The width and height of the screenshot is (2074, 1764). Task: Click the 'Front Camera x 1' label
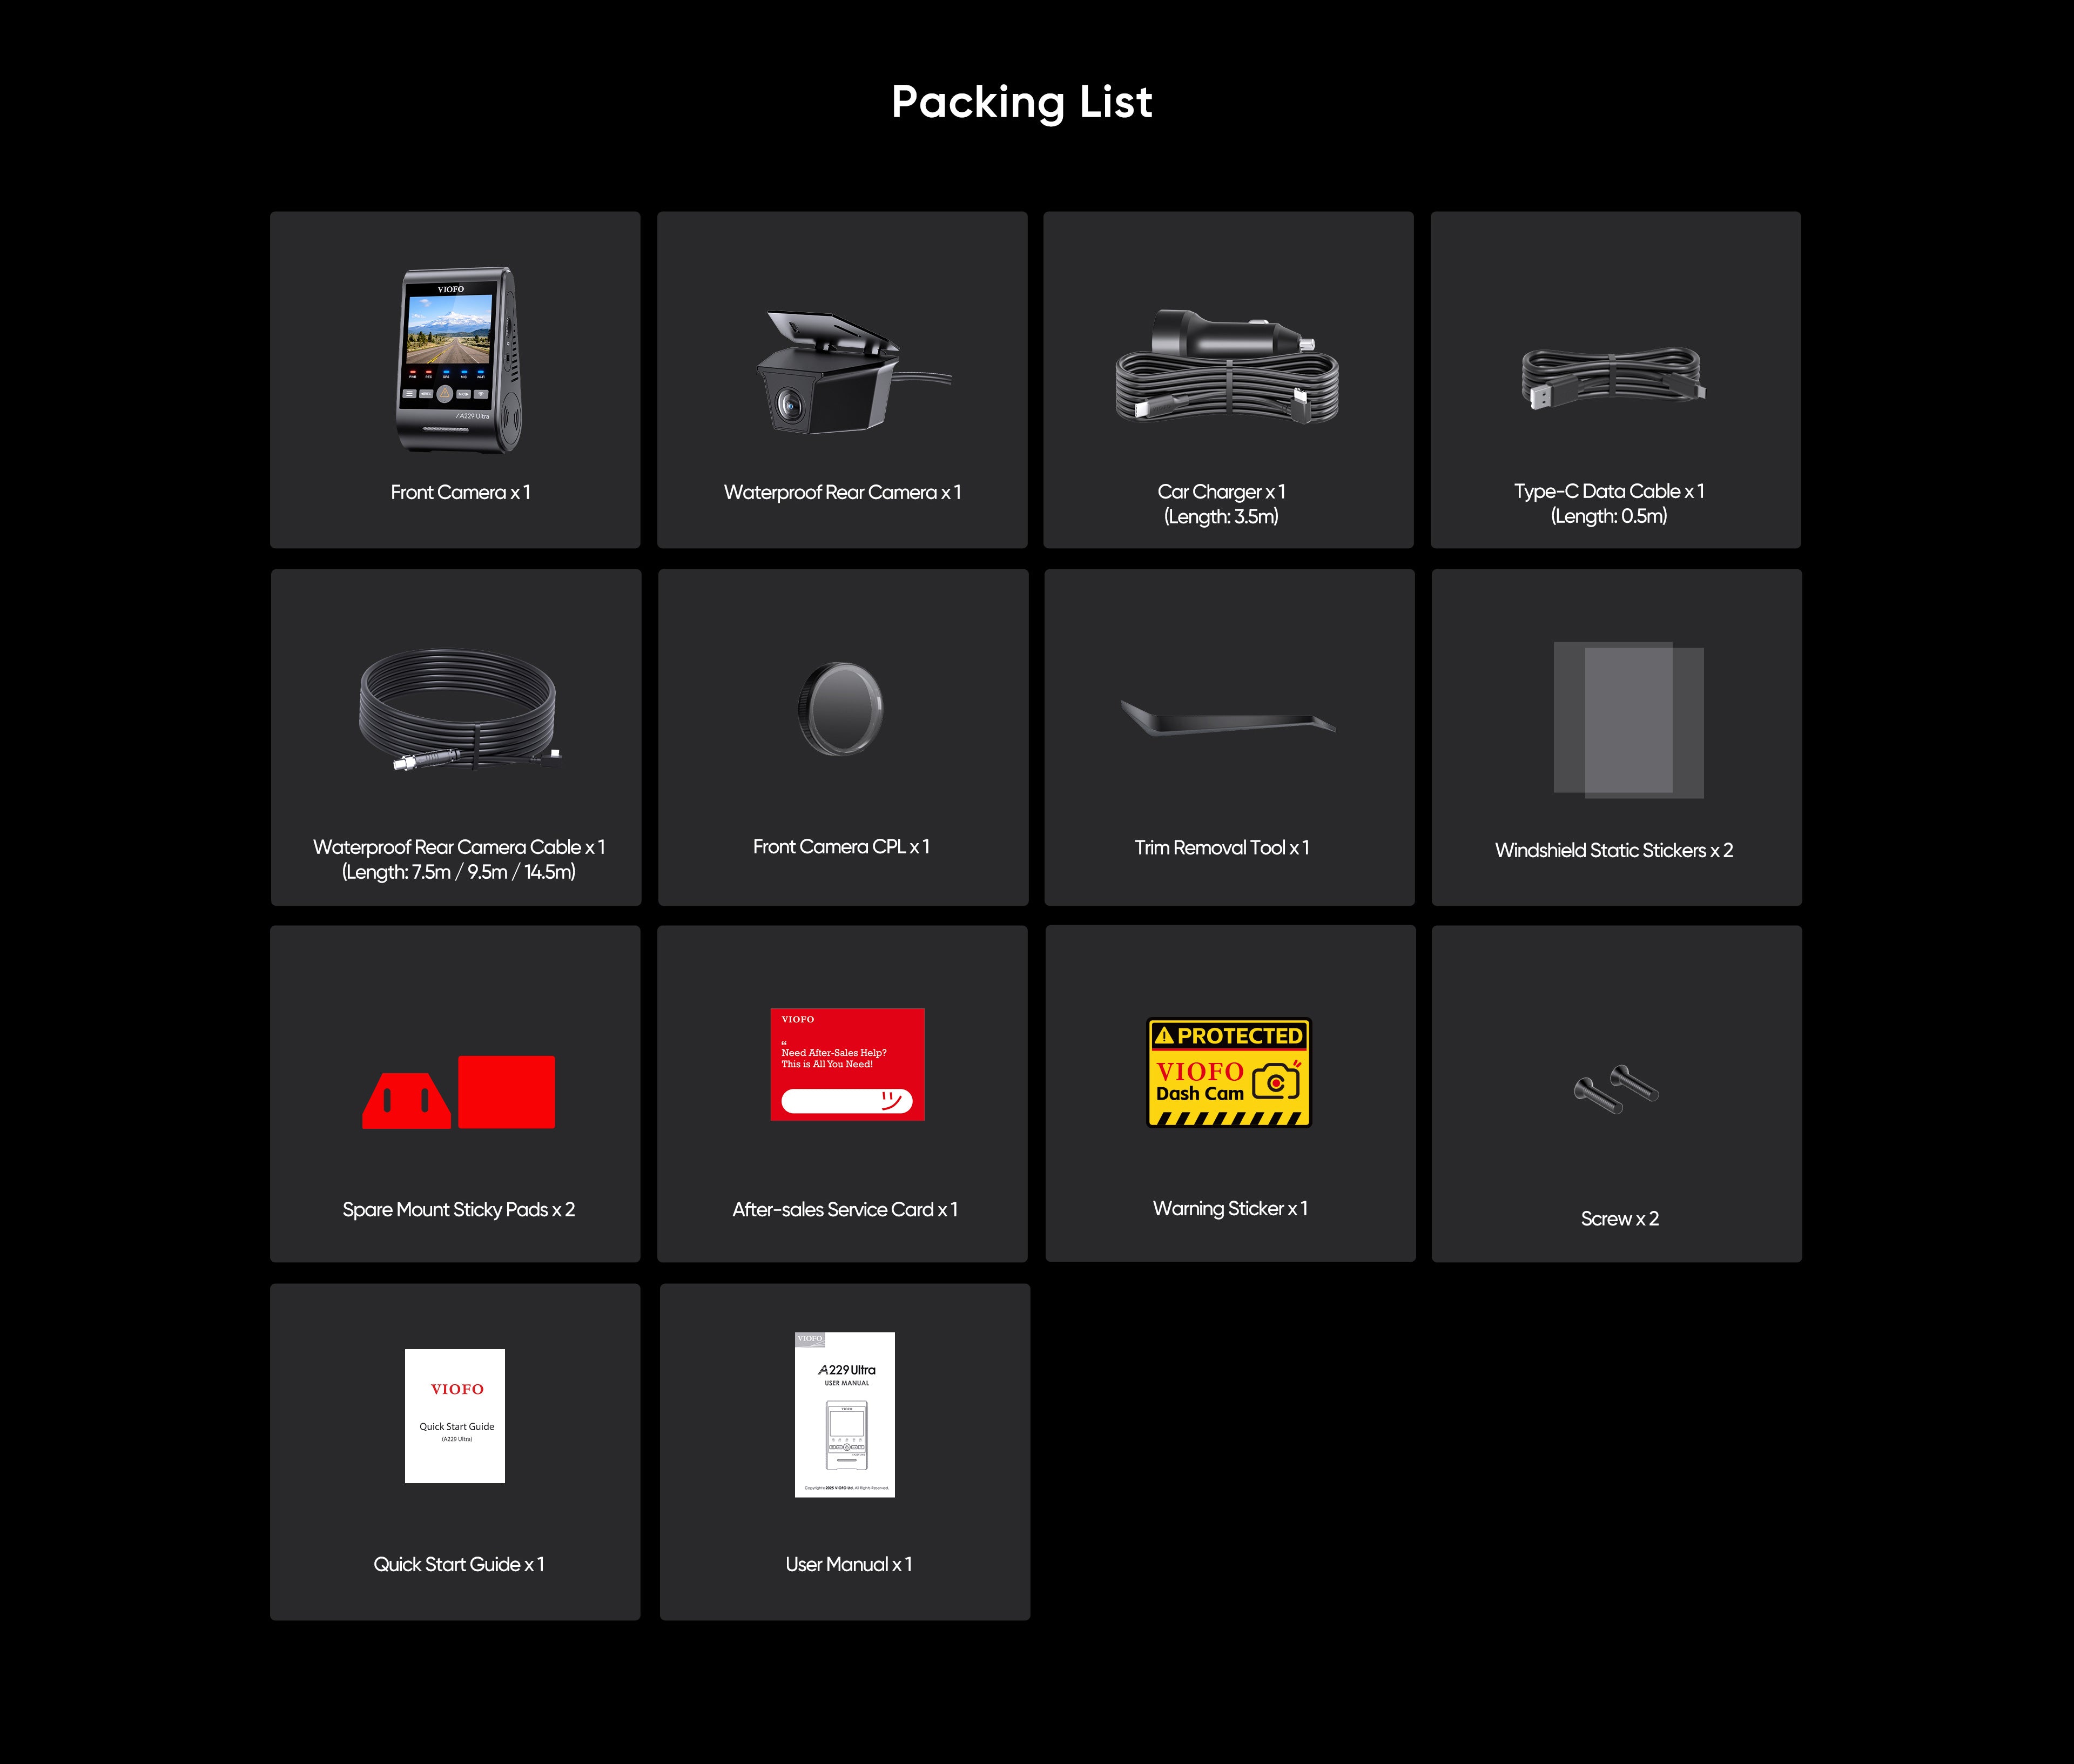coord(460,492)
